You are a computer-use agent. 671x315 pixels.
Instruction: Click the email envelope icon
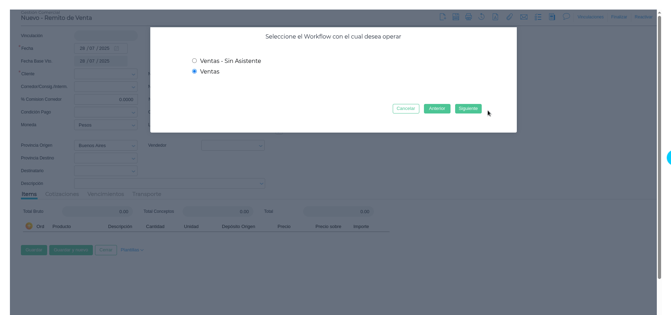[x=524, y=17]
